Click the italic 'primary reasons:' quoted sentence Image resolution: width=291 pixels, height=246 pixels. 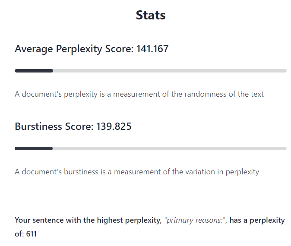[x=195, y=220]
